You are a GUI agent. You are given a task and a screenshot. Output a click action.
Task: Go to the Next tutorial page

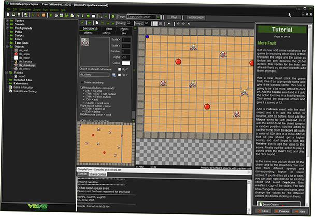(300, 212)
